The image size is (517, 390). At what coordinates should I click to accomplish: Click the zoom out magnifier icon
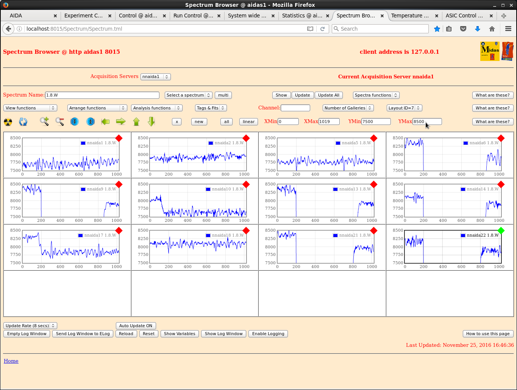click(x=59, y=122)
